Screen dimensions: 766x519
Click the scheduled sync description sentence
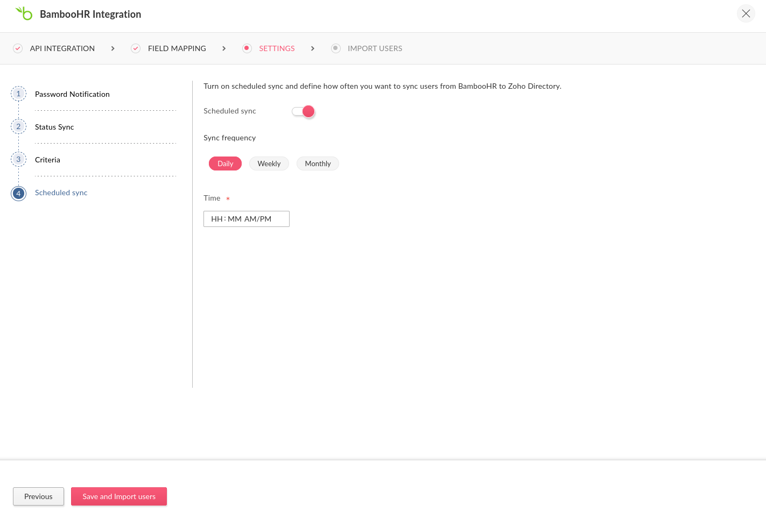(x=382, y=86)
